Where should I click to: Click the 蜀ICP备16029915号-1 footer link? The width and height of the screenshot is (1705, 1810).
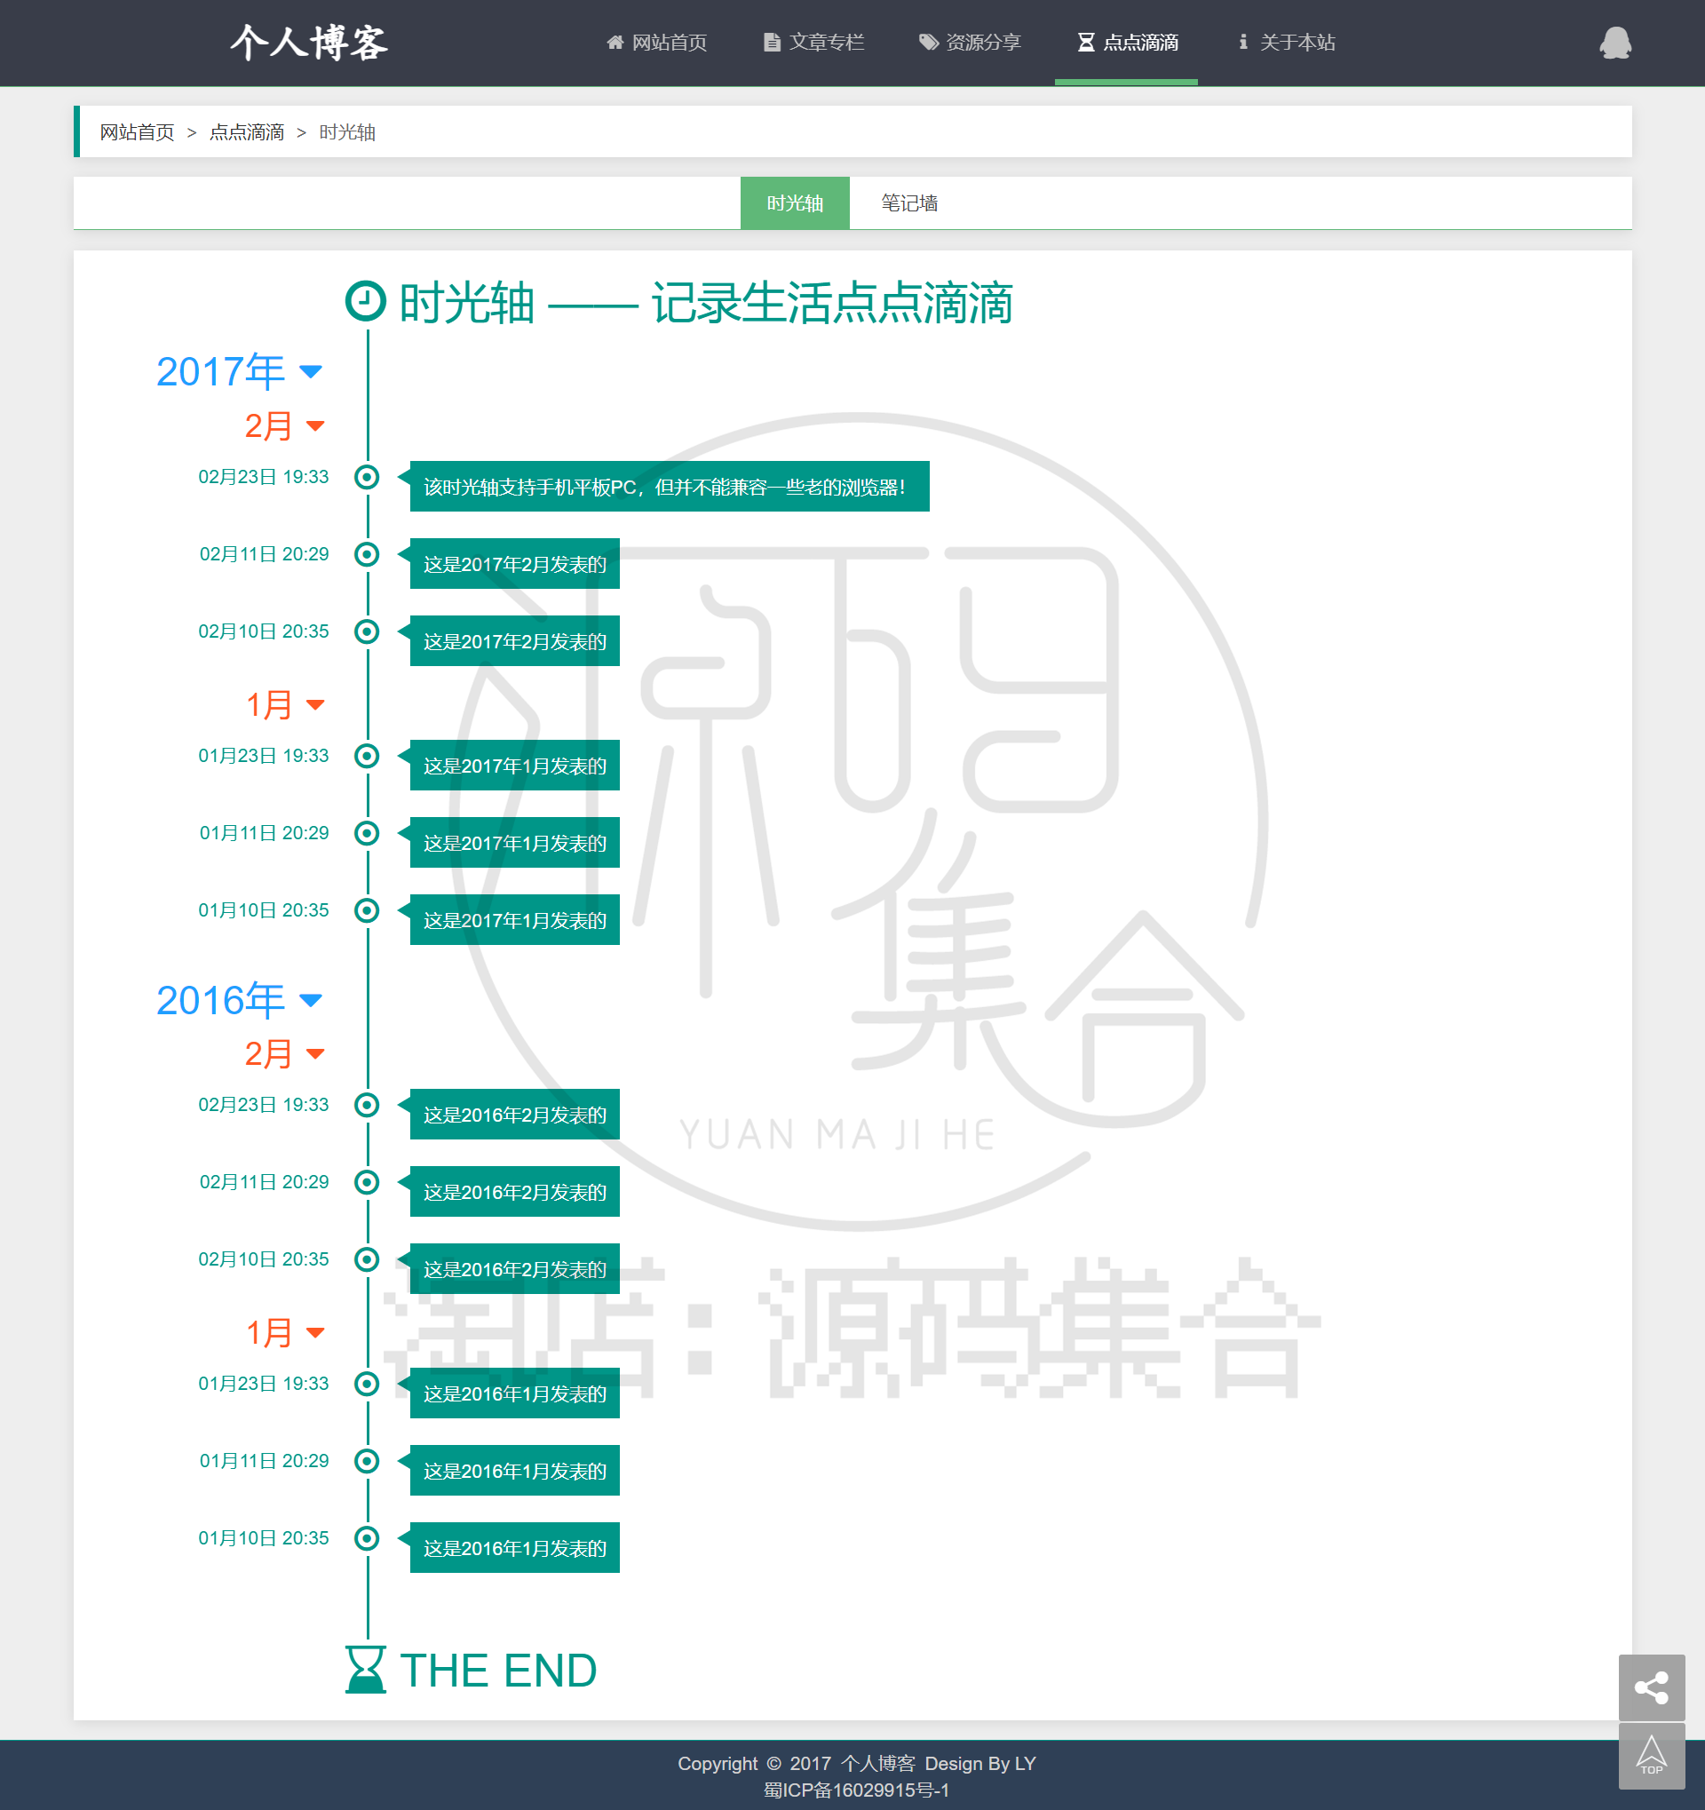pos(857,1790)
